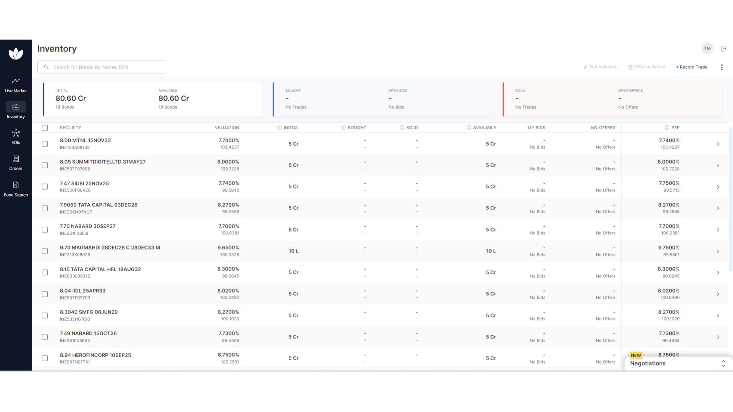
Task: Click the Offer to Market button
Action: [x=647, y=67]
